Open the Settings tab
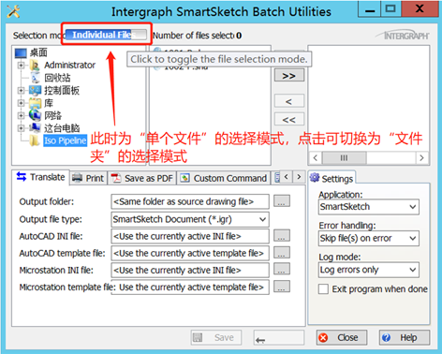This screenshot has width=442, height=354. tap(331, 178)
